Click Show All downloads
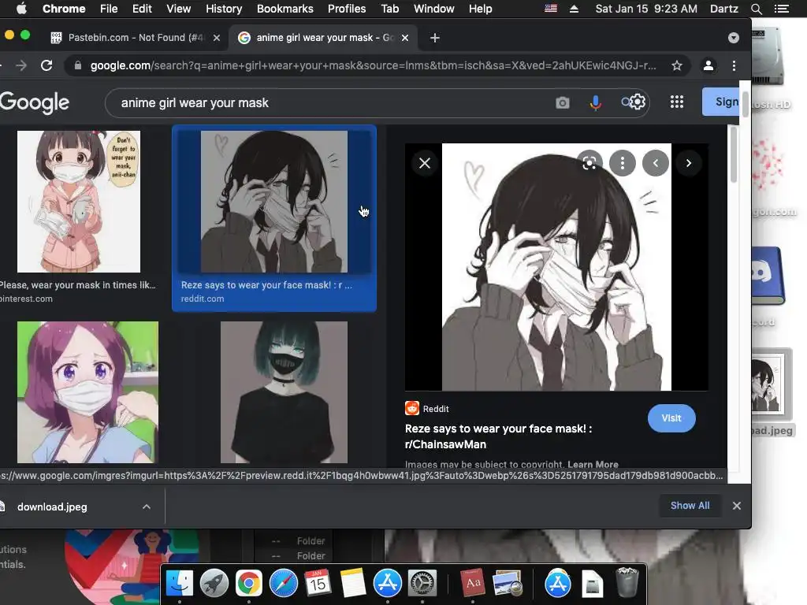This screenshot has width=807, height=605. (x=690, y=506)
